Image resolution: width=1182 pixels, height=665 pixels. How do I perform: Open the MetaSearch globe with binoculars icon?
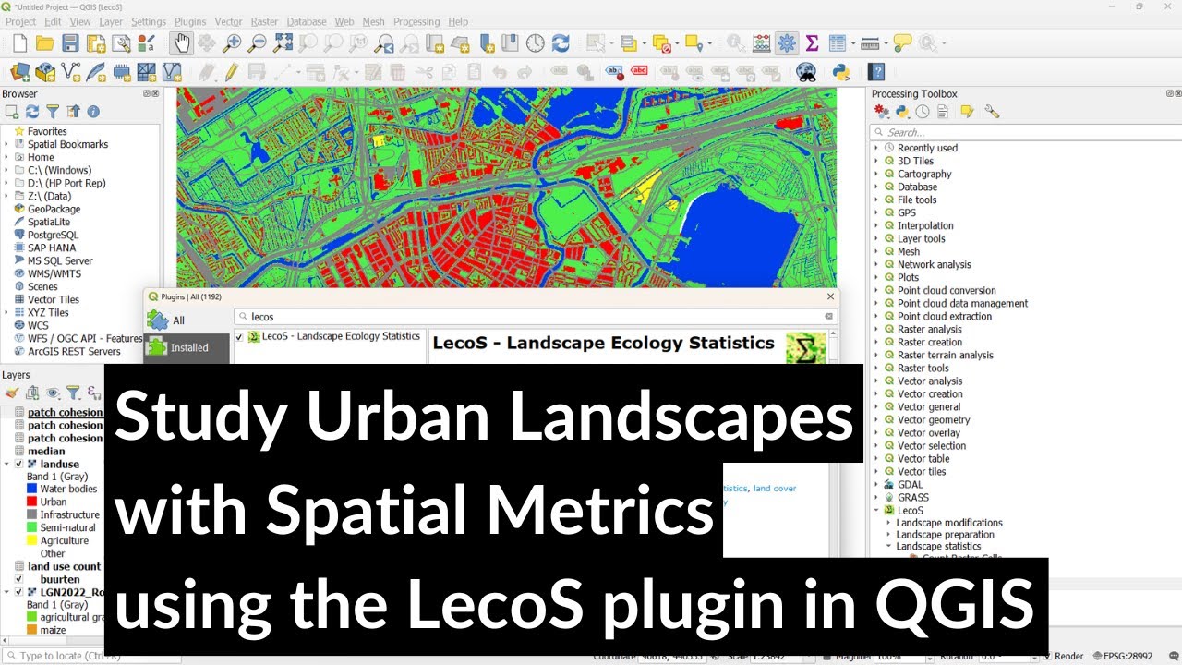click(806, 72)
